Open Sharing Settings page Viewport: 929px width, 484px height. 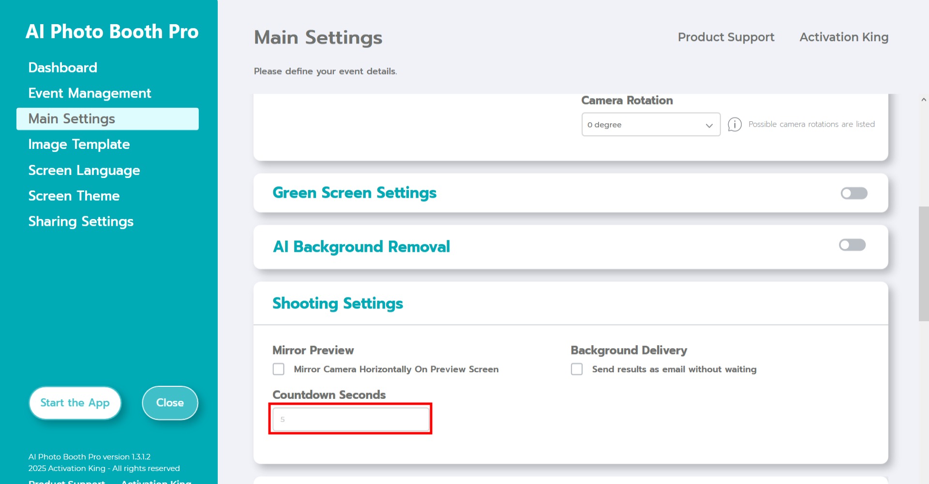click(x=81, y=221)
